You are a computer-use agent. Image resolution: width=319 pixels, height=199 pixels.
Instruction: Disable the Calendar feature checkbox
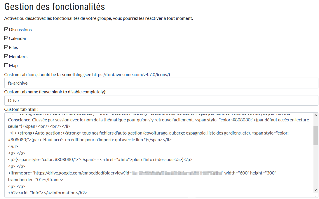(6, 38)
